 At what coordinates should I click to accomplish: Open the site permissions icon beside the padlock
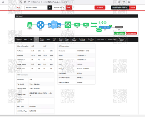point(29,2)
